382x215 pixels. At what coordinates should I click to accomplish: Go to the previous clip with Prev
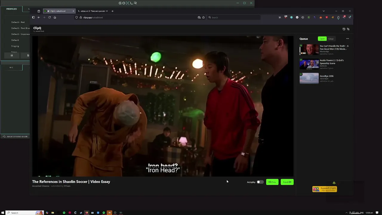pyautogui.click(x=272, y=182)
